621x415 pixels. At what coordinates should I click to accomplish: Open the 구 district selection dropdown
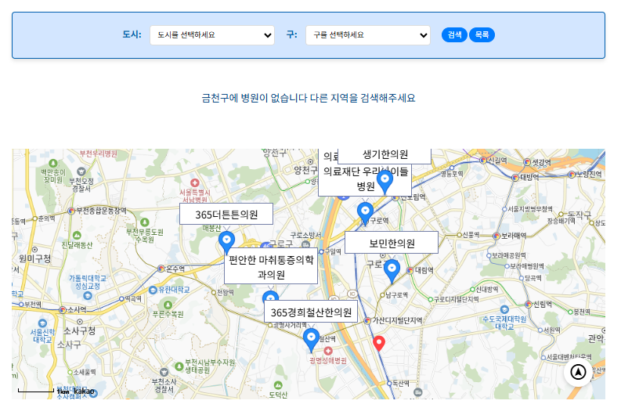(x=367, y=35)
